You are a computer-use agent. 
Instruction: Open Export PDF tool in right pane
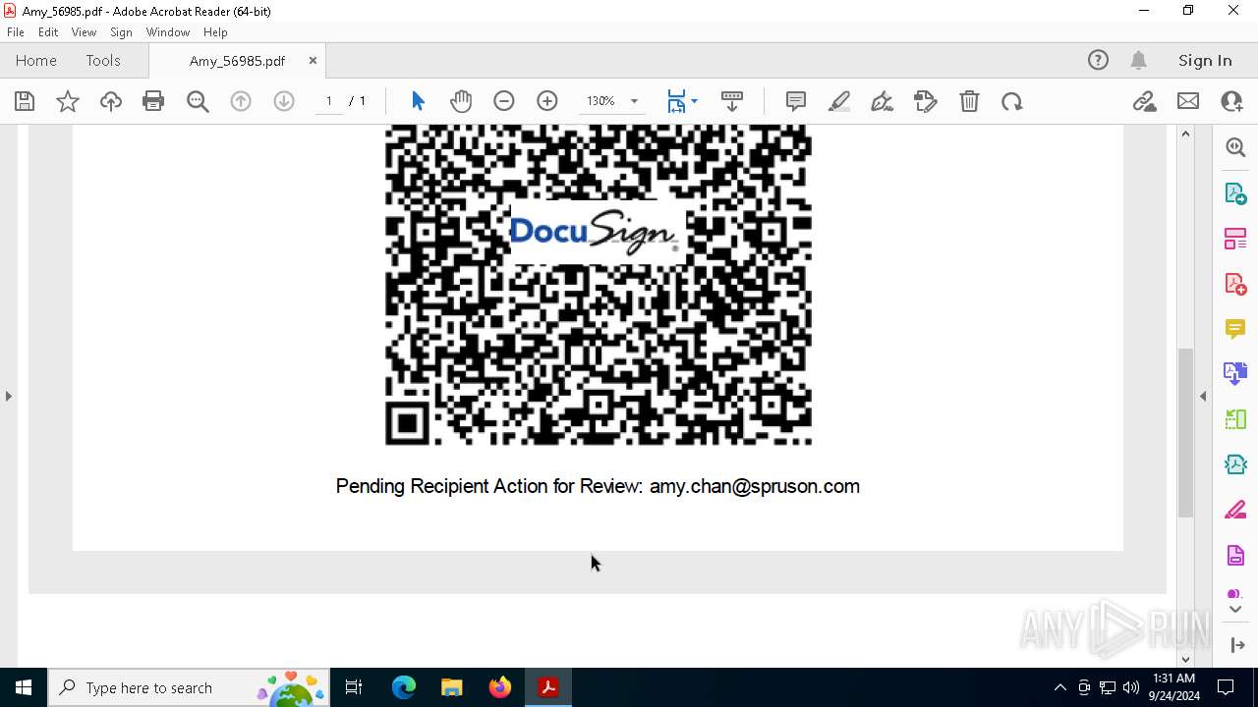[1235, 192]
